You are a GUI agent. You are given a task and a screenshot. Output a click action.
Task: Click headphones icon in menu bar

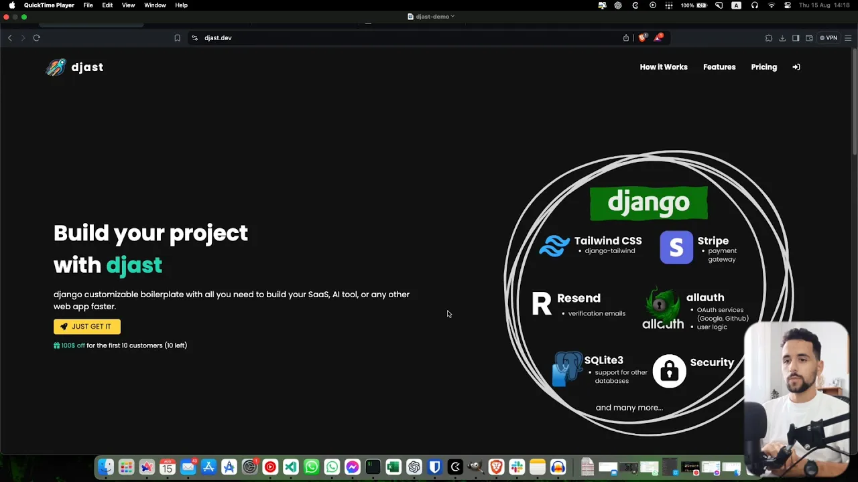pyautogui.click(x=755, y=5)
